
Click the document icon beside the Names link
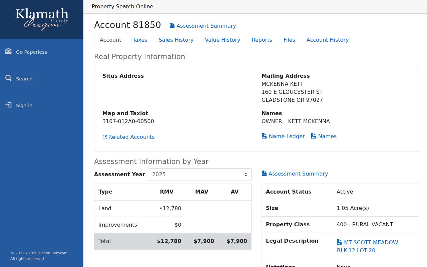314,136
